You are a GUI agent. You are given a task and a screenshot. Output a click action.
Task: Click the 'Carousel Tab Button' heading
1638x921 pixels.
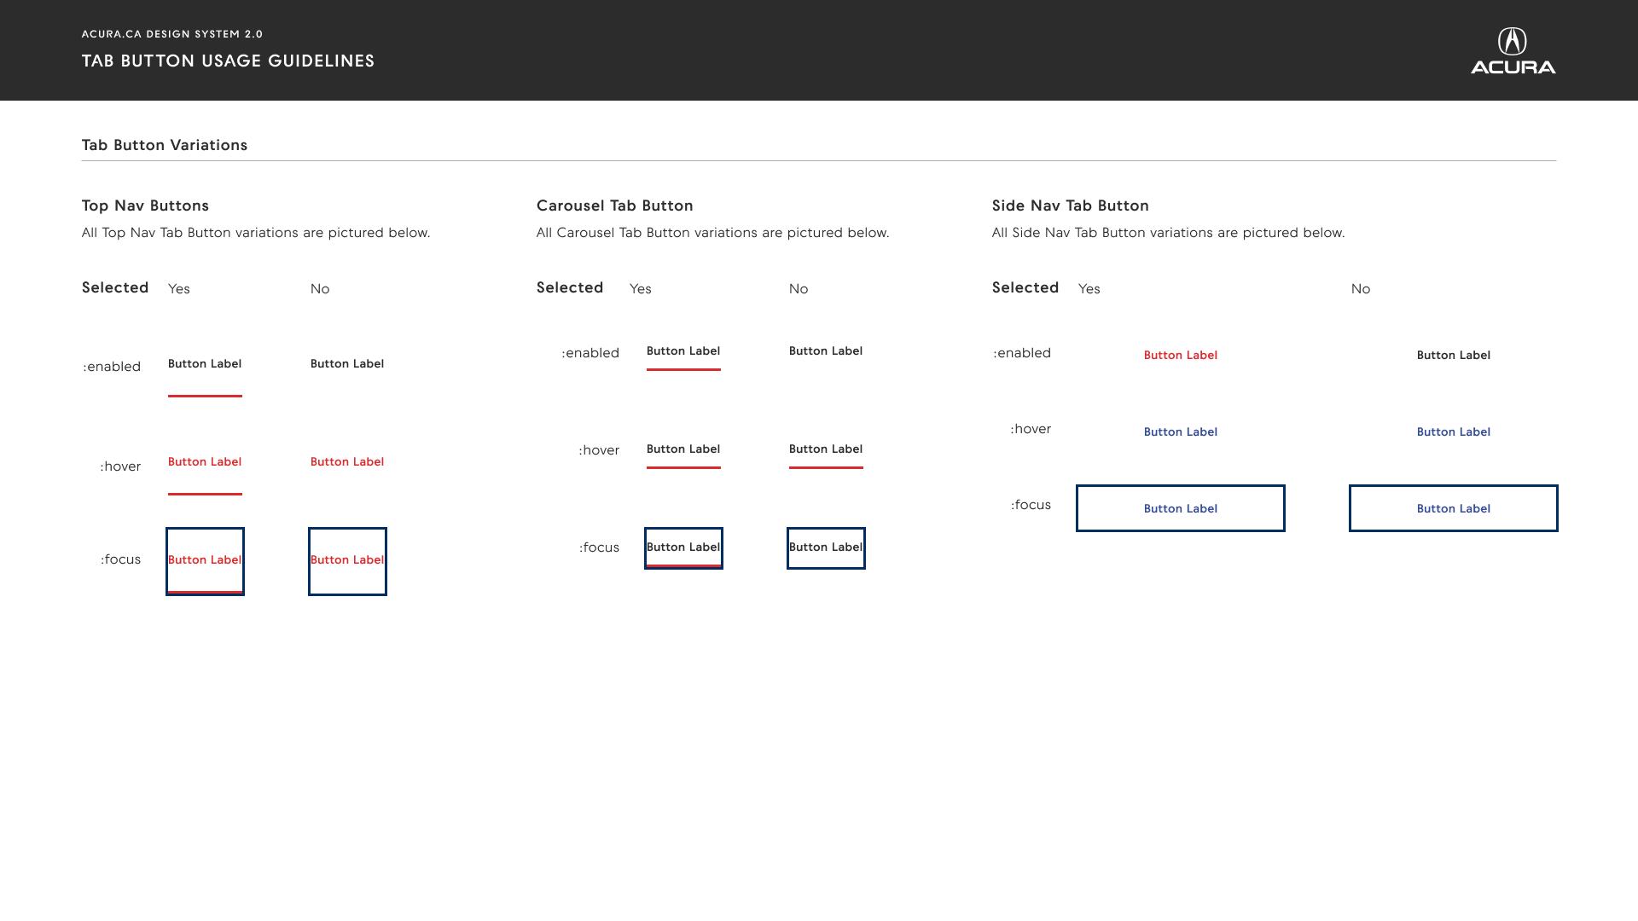(x=615, y=206)
